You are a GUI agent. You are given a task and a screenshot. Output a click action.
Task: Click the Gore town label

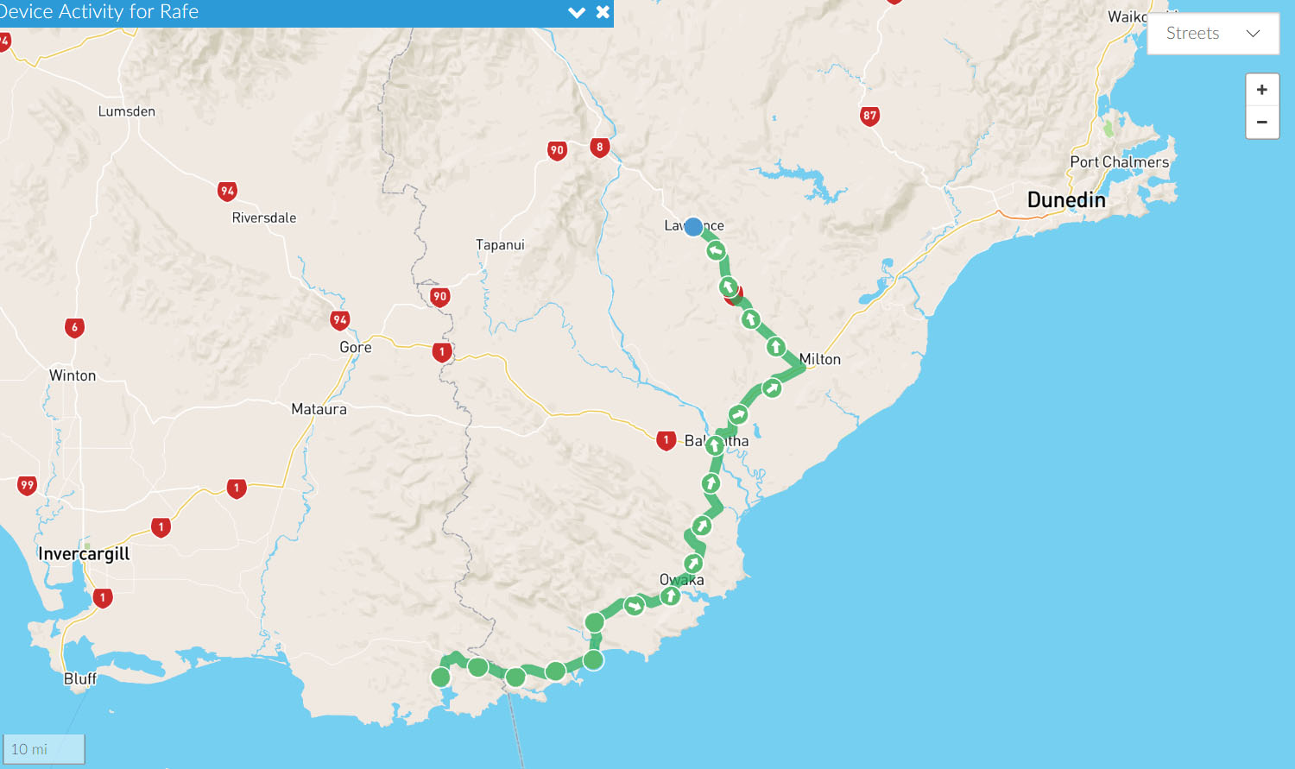[356, 347]
